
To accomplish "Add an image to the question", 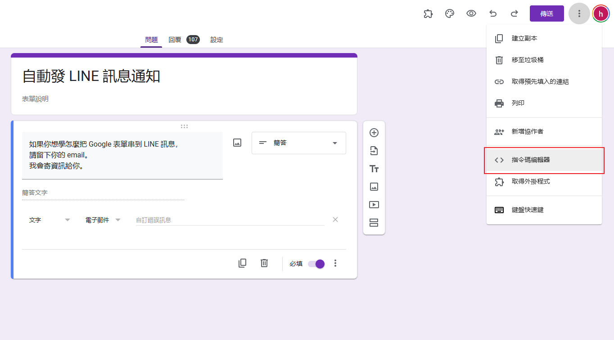I will [237, 143].
